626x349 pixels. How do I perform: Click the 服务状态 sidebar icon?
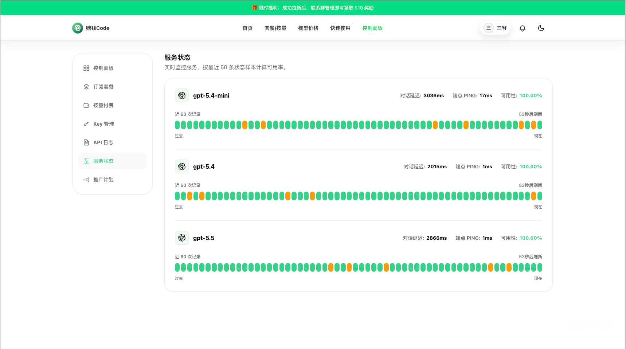pyautogui.click(x=86, y=161)
